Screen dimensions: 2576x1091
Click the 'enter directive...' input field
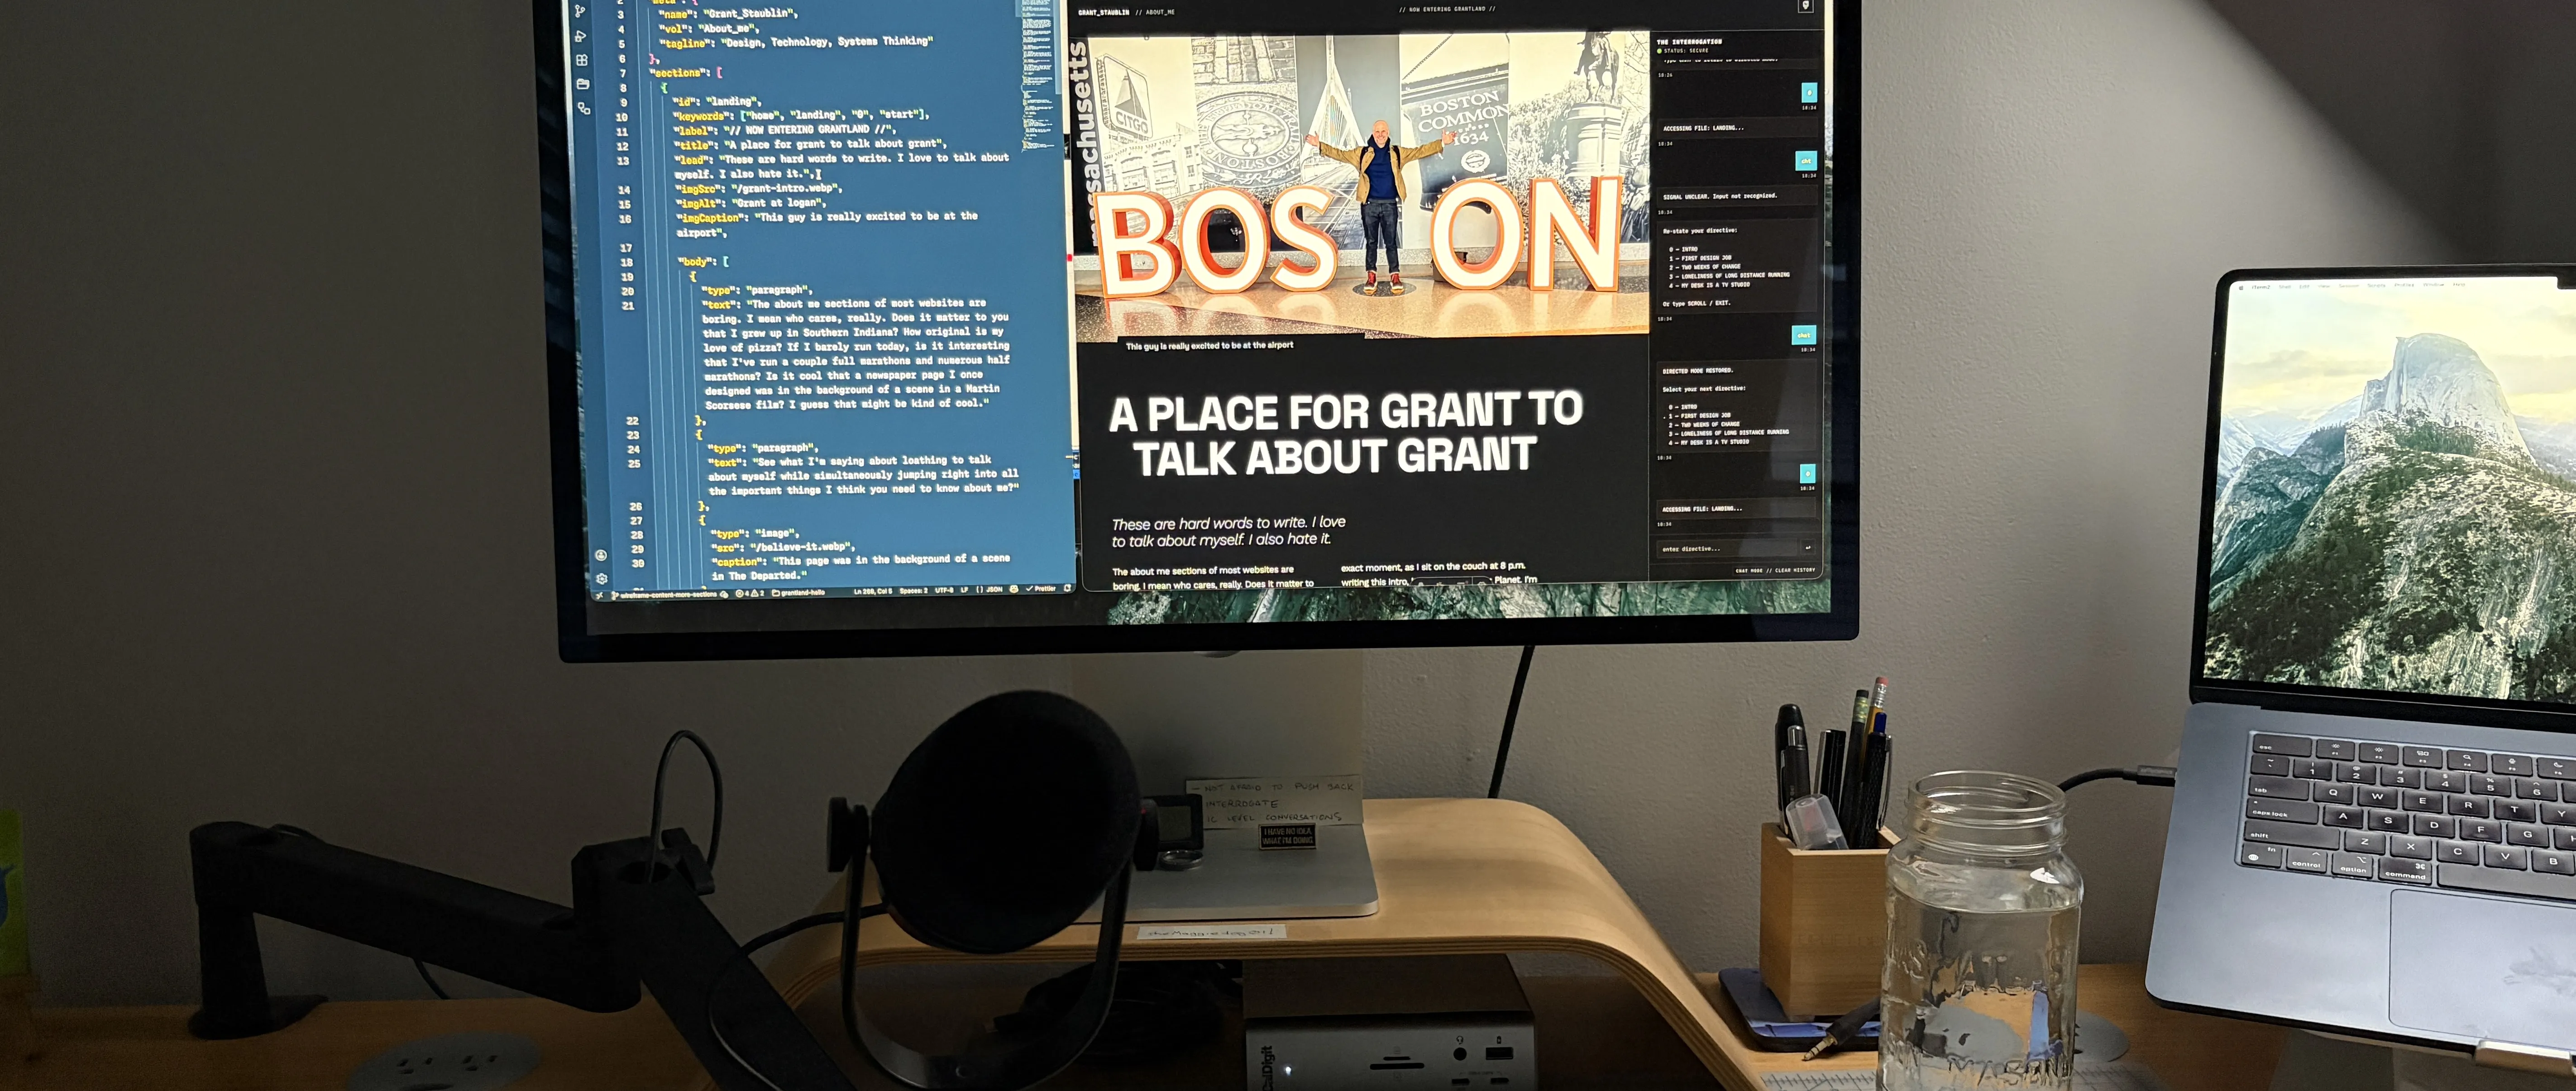(1727, 549)
